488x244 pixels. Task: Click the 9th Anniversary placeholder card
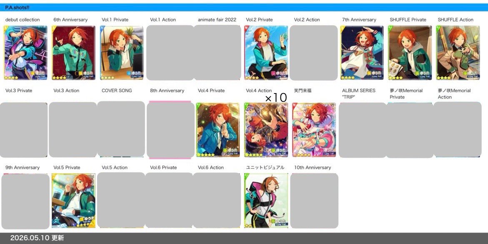pos(25,202)
